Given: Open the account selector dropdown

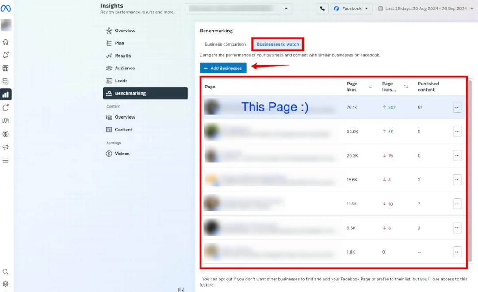Looking at the screenshot, I should pos(239,8).
